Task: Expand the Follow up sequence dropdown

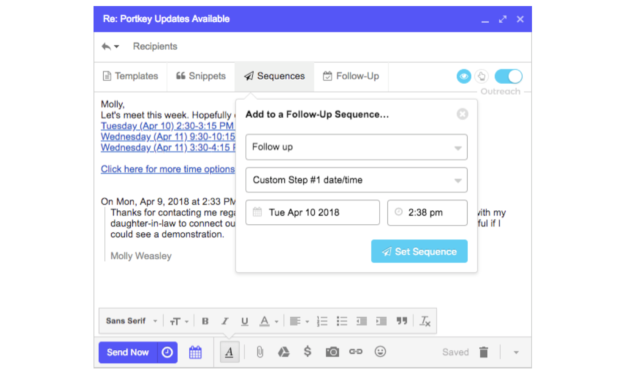Action: point(356,147)
